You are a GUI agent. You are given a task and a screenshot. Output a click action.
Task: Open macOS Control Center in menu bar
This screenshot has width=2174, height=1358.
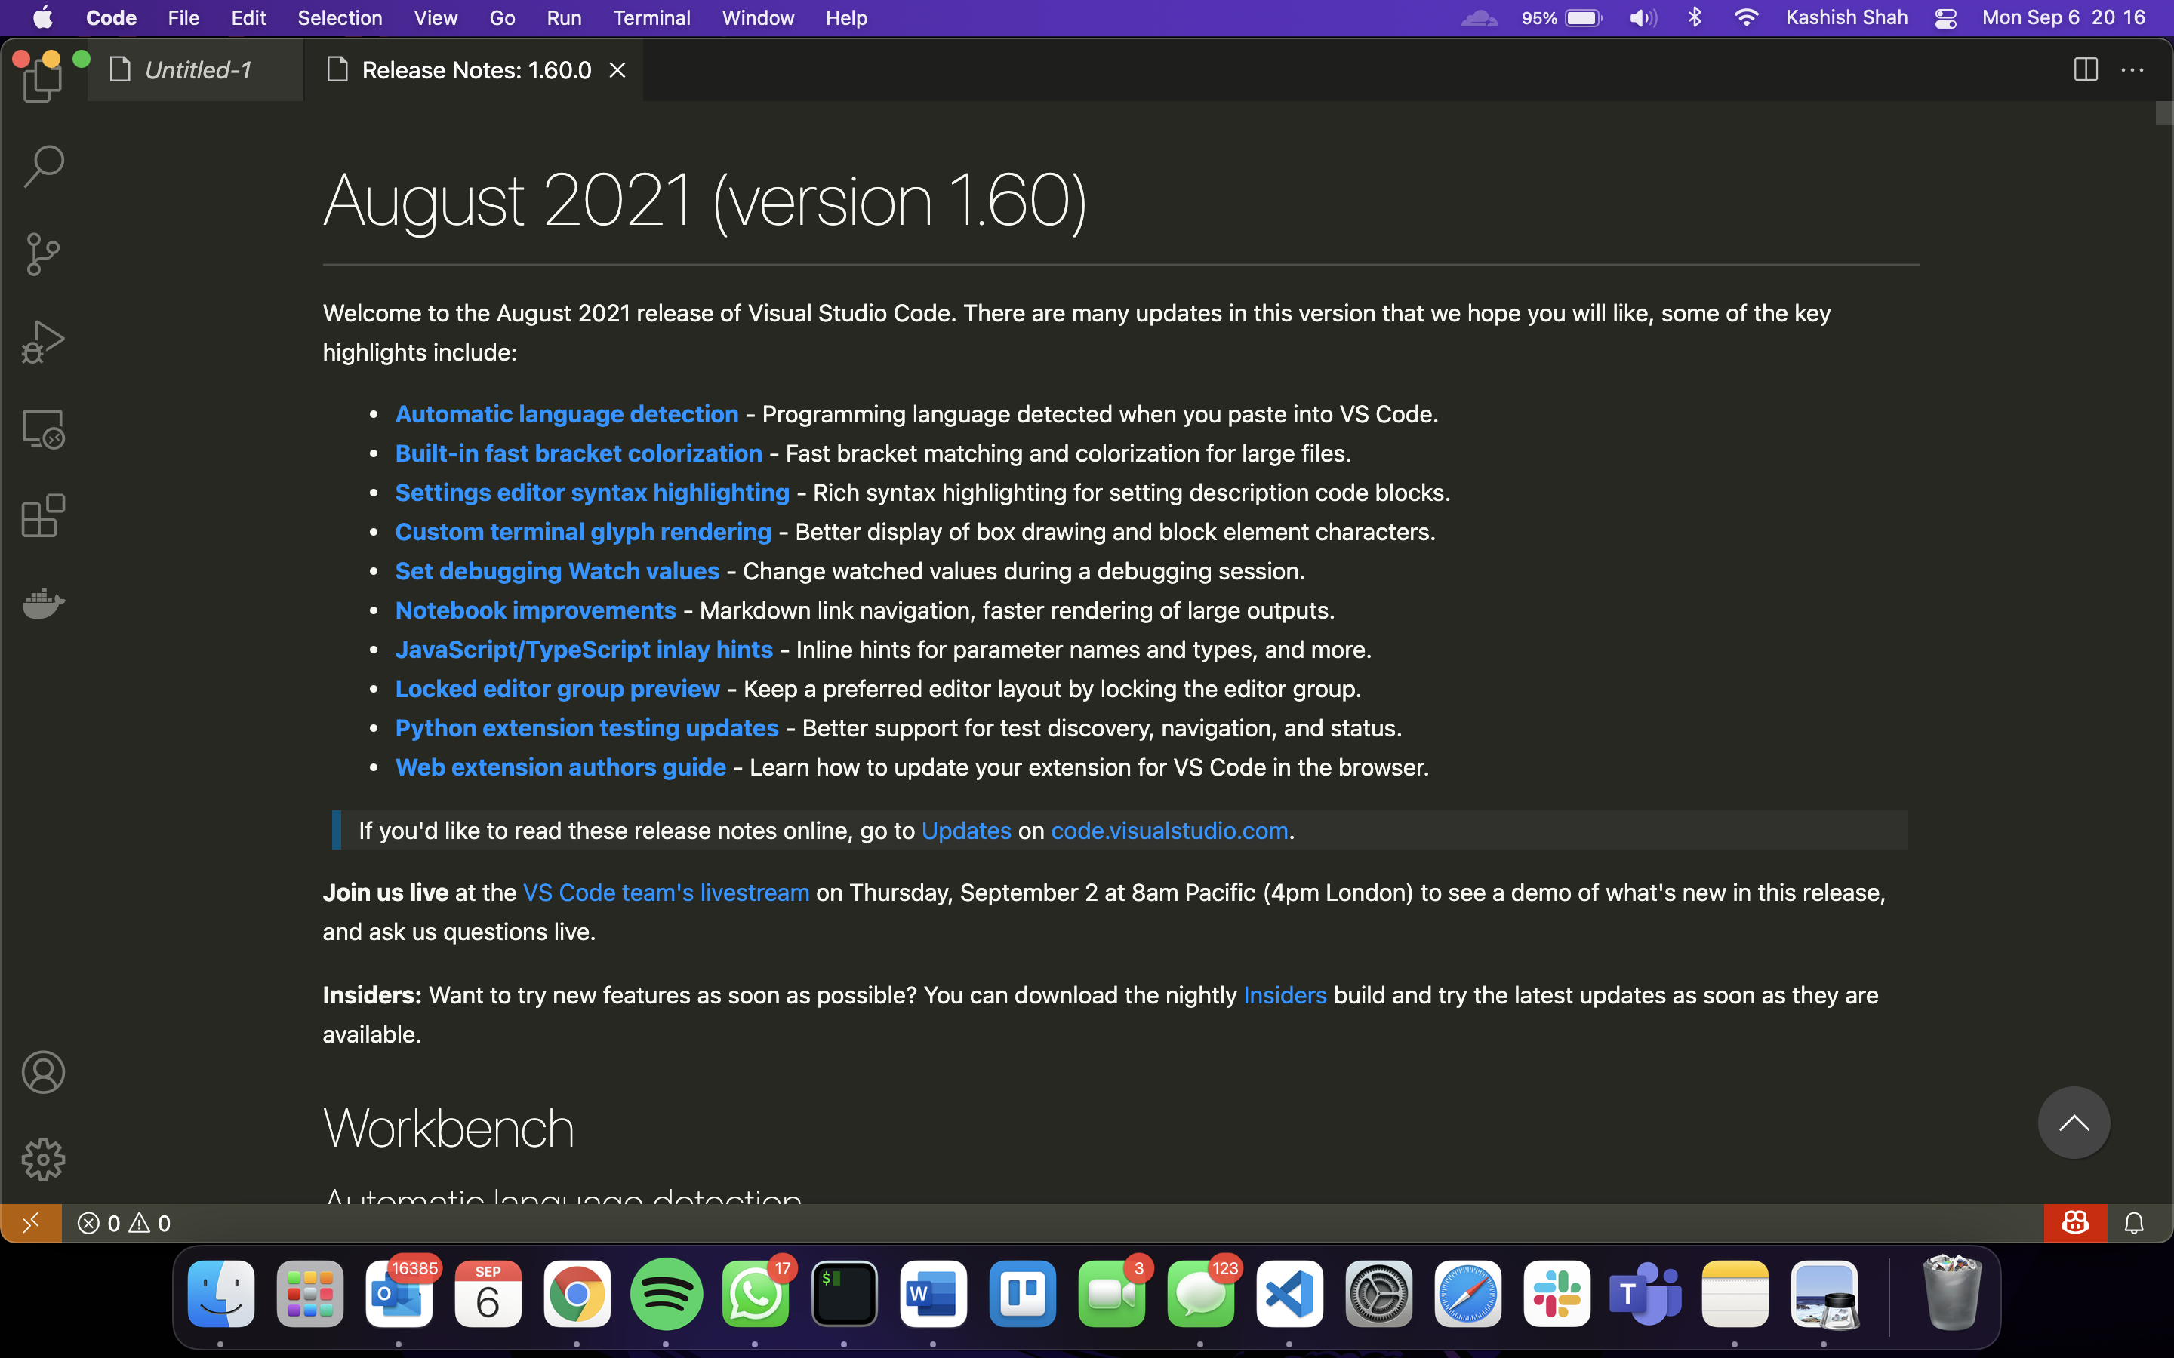[x=1945, y=18]
